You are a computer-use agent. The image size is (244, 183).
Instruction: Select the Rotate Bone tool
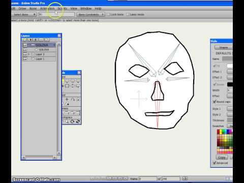(78, 81)
